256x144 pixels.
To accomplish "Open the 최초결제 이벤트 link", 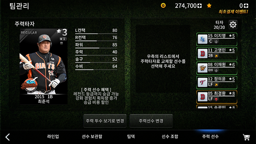I will click(x=233, y=12).
